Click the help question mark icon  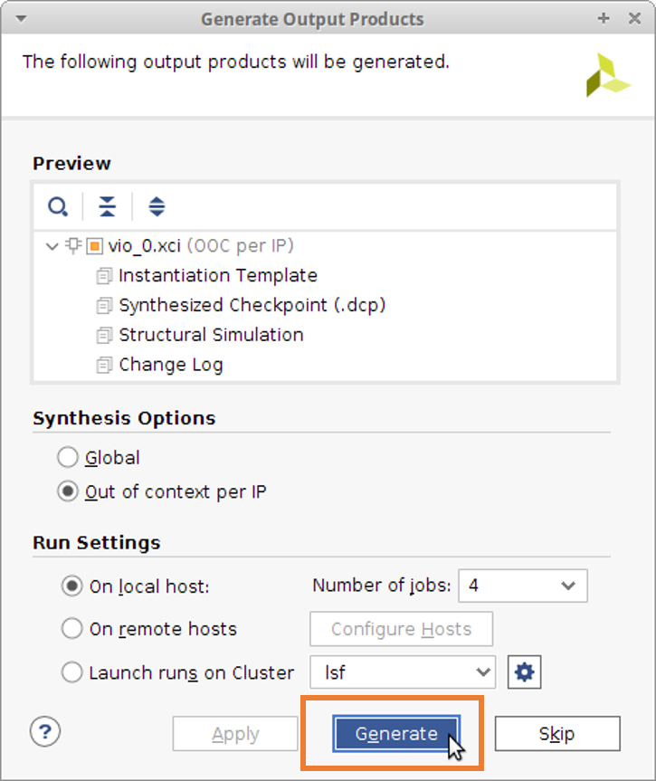point(45,732)
